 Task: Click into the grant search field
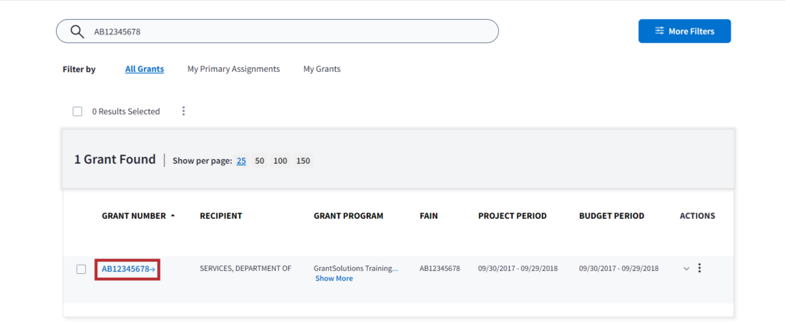[291, 31]
